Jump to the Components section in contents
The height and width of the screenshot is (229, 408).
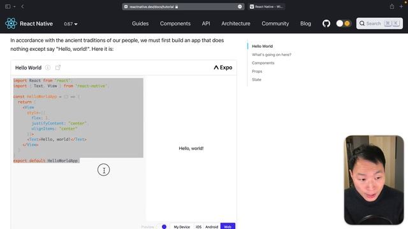263,63
